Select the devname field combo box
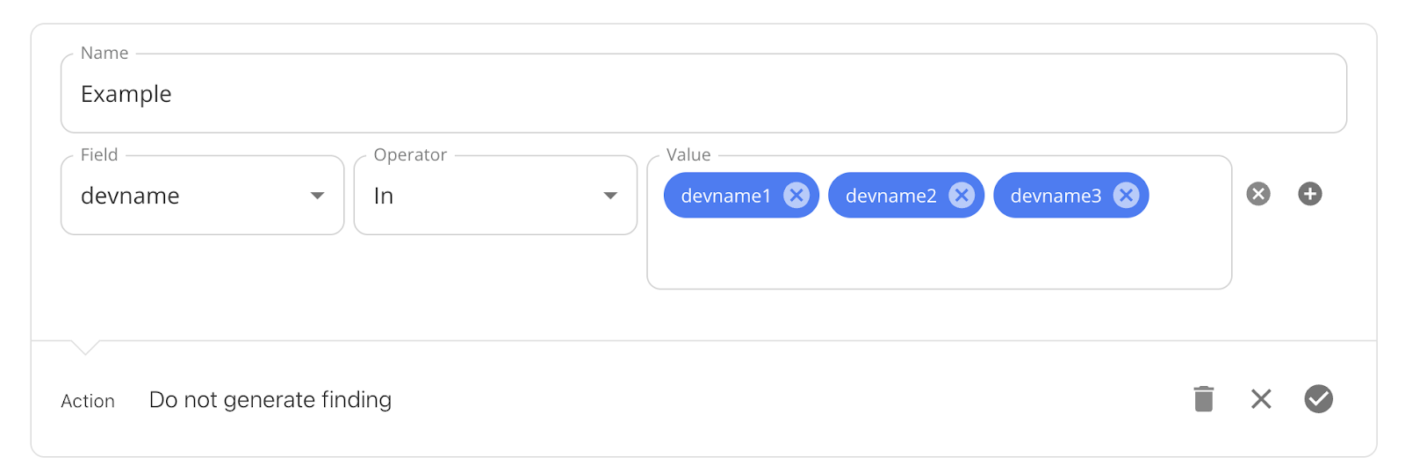 [x=203, y=195]
